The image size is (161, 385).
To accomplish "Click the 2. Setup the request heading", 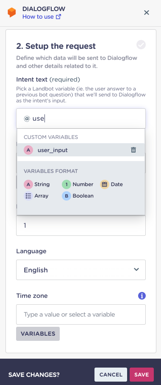I will pyautogui.click(x=56, y=46).
